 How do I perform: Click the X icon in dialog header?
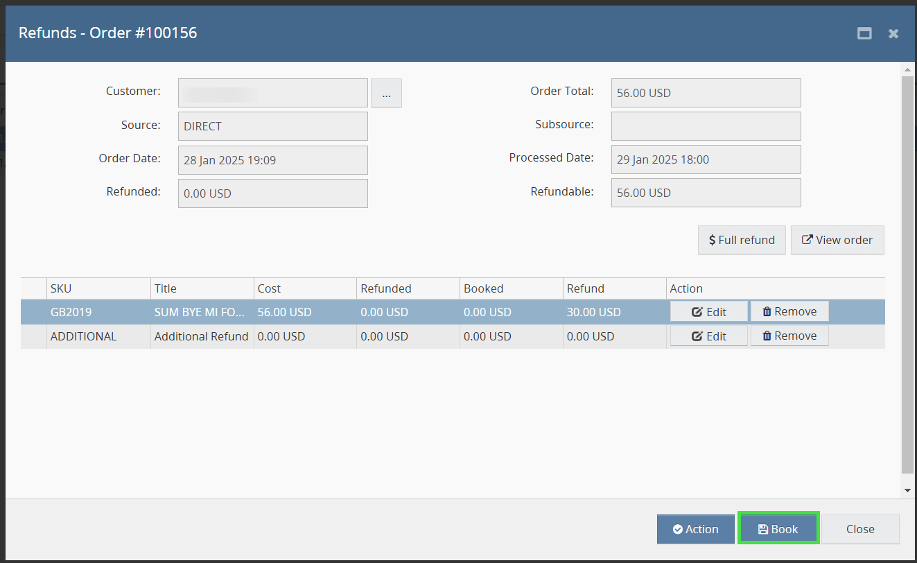(893, 33)
